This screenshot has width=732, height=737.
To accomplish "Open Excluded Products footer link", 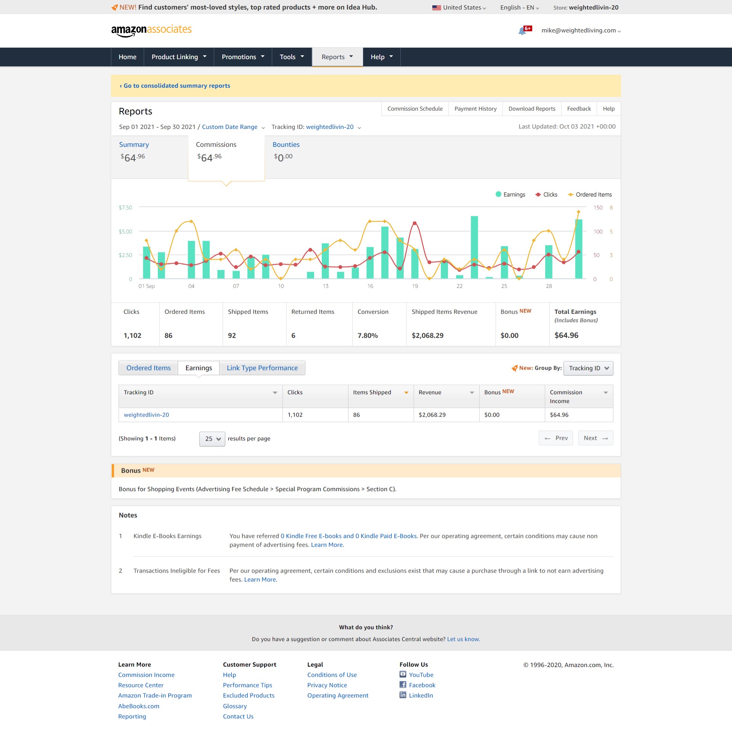I will point(249,695).
